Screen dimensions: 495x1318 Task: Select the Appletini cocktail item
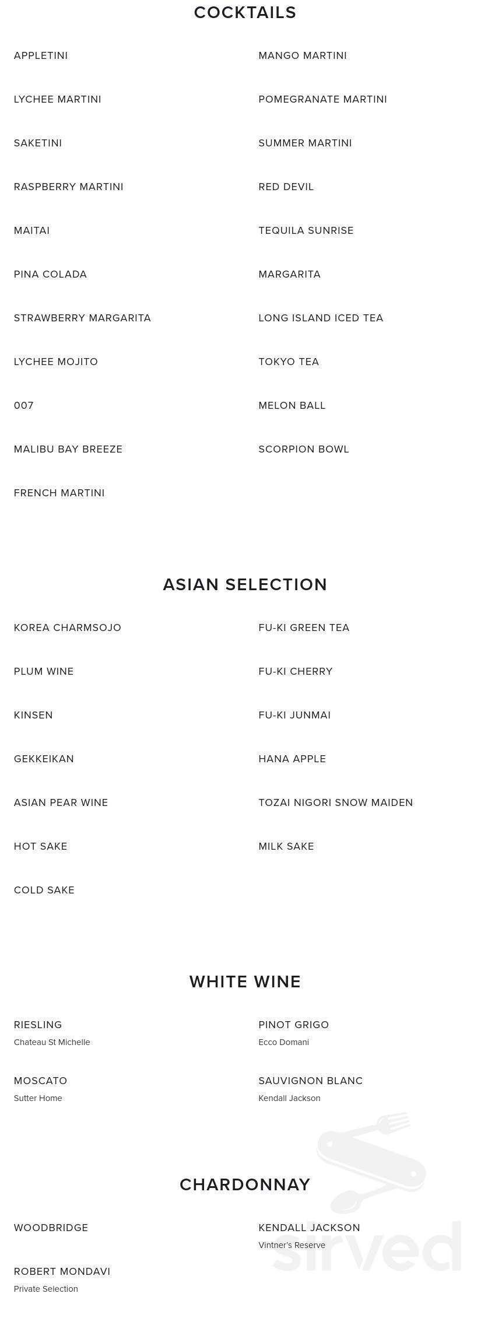point(41,56)
